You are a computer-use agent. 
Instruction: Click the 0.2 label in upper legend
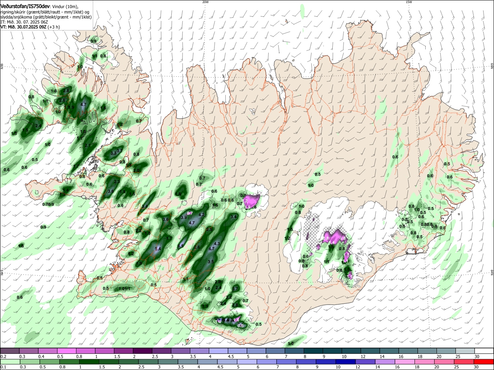3,357
